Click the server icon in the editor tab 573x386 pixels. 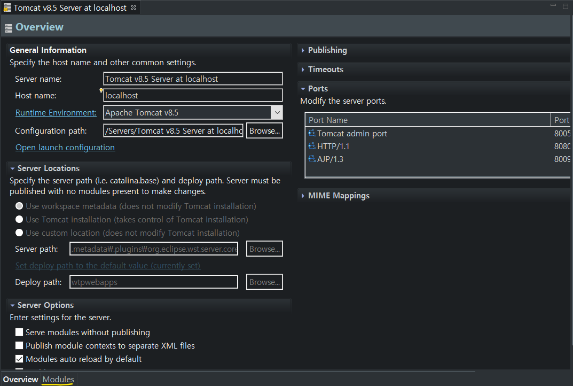(x=7, y=7)
